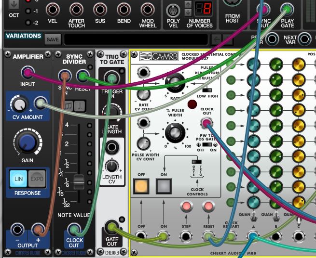Enable triplet note mode on Sync Divider
The image size is (316, 258).
[69, 106]
